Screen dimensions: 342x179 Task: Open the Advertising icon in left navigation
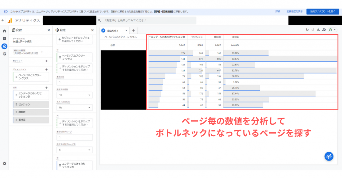click(4, 54)
